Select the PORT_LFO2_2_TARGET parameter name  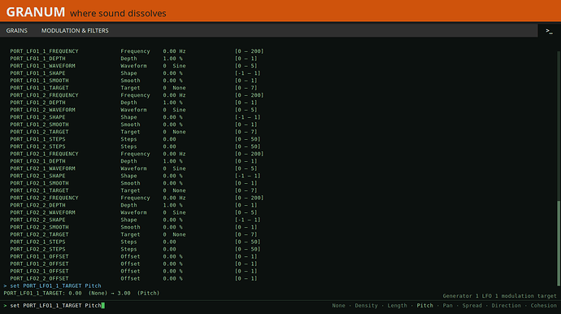point(39,234)
